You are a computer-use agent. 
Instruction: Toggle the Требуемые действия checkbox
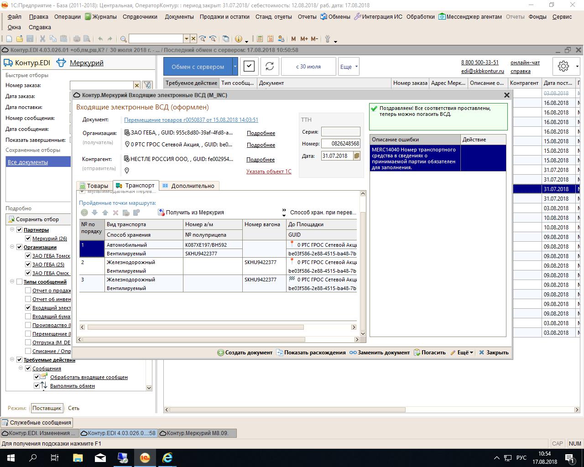click(x=19, y=360)
